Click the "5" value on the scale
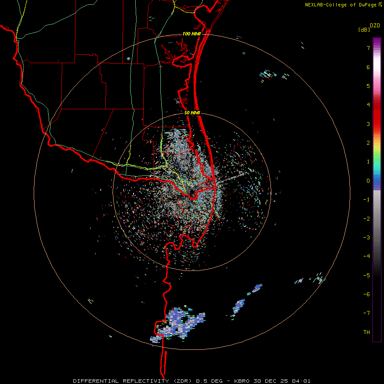 point(368,86)
